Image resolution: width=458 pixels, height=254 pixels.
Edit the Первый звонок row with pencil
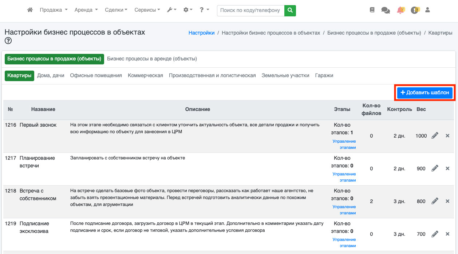click(x=435, y=136)
